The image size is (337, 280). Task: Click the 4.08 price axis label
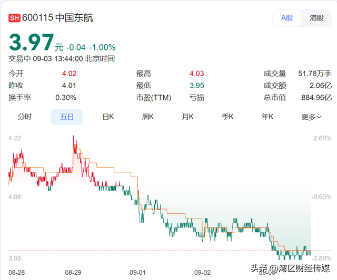(x=15, y=197)
